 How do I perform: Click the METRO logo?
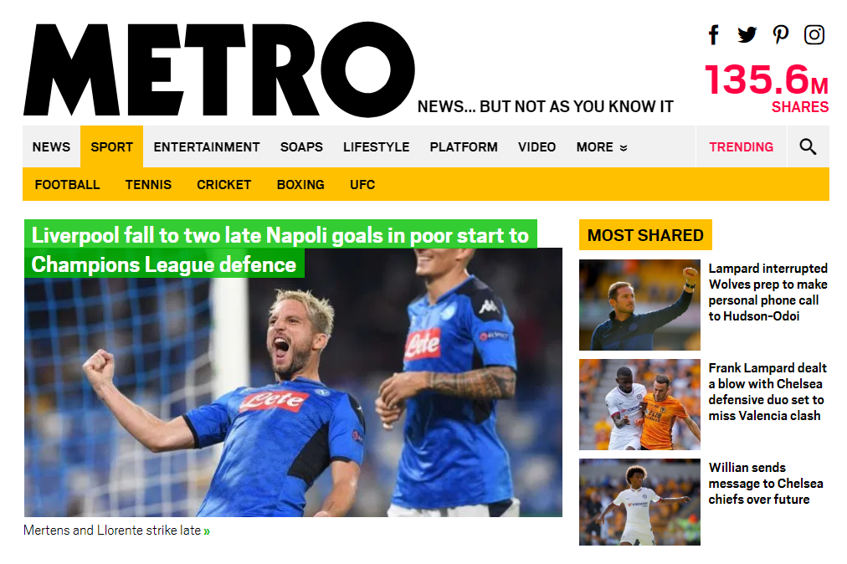pos(218,69)
